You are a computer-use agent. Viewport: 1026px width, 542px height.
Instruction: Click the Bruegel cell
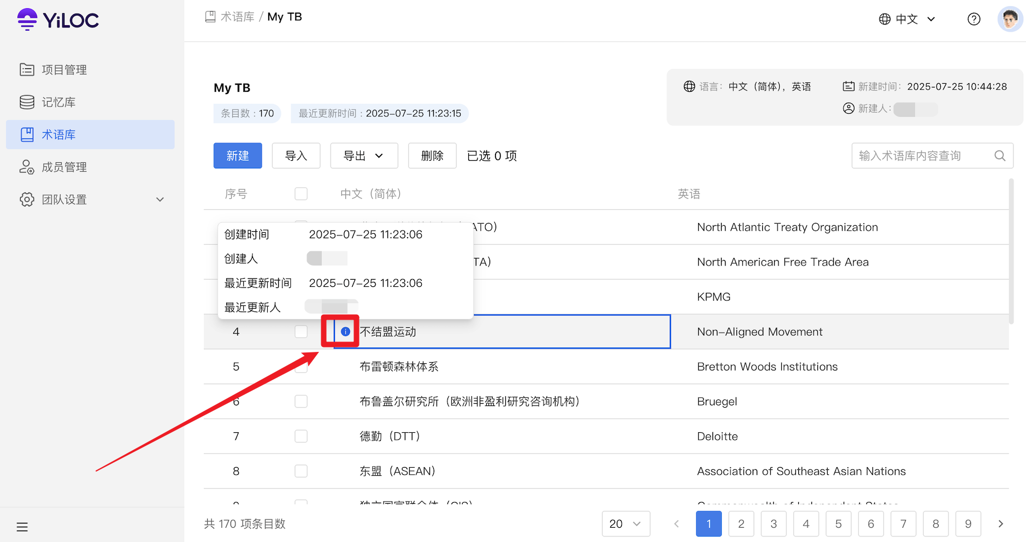click(717, 402)
